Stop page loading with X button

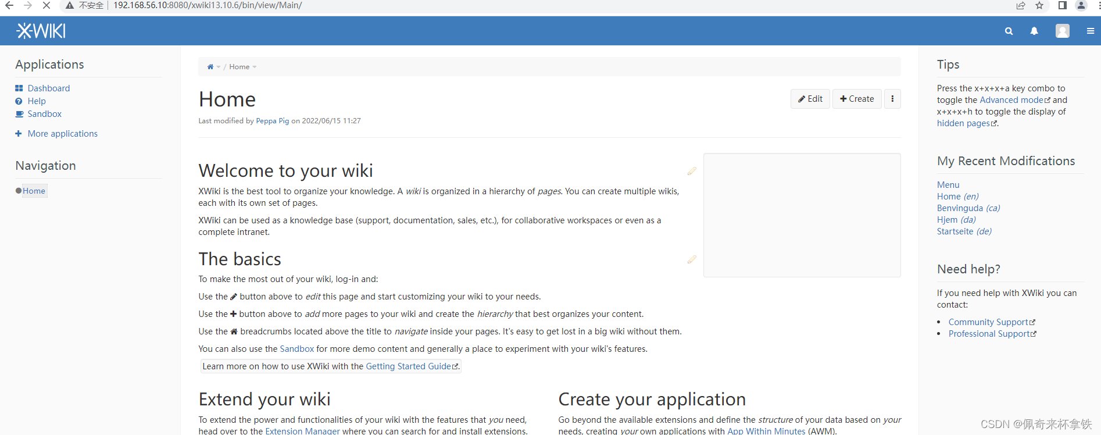click(x=47, y=5)
